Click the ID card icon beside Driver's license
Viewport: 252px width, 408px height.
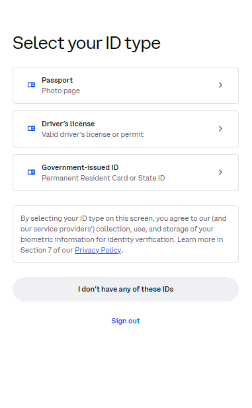(x=32, y=128)
